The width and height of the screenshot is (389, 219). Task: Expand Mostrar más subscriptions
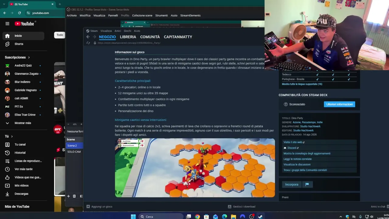[x=23, y=123]
